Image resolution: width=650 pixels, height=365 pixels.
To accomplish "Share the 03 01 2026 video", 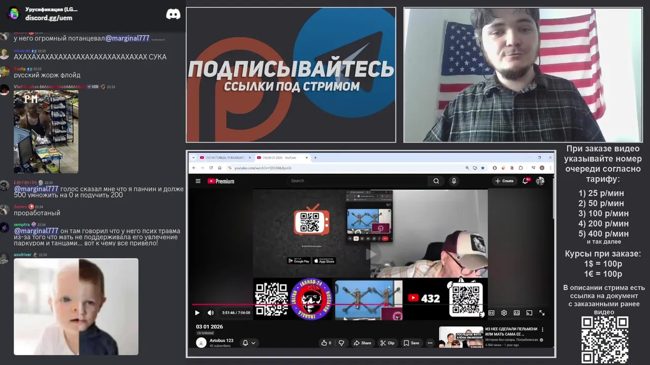I will (363, 343).
